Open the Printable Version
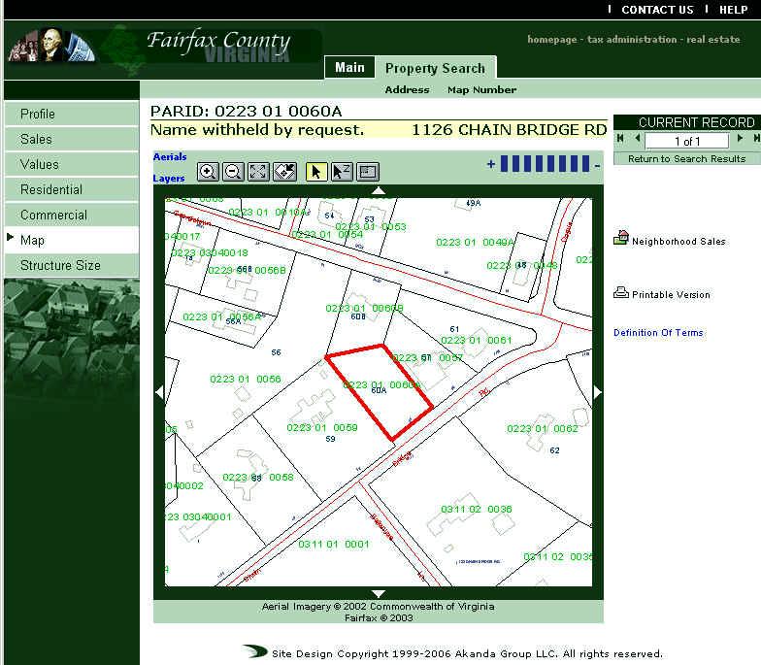The height and width of the screenshot is (665, 761). pyautogui.click(x=670, y=294)
